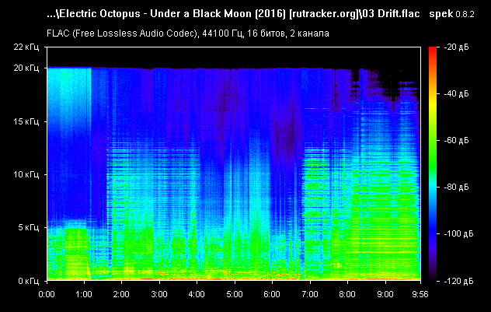Viewport: 491px width, 312px height.
Task: Click the '-120 дБ' level label
Action: (x=458, y=282)
